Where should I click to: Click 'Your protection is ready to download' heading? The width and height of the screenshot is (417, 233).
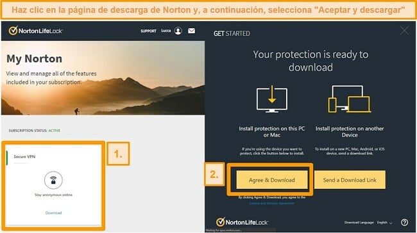pos(311,61)
